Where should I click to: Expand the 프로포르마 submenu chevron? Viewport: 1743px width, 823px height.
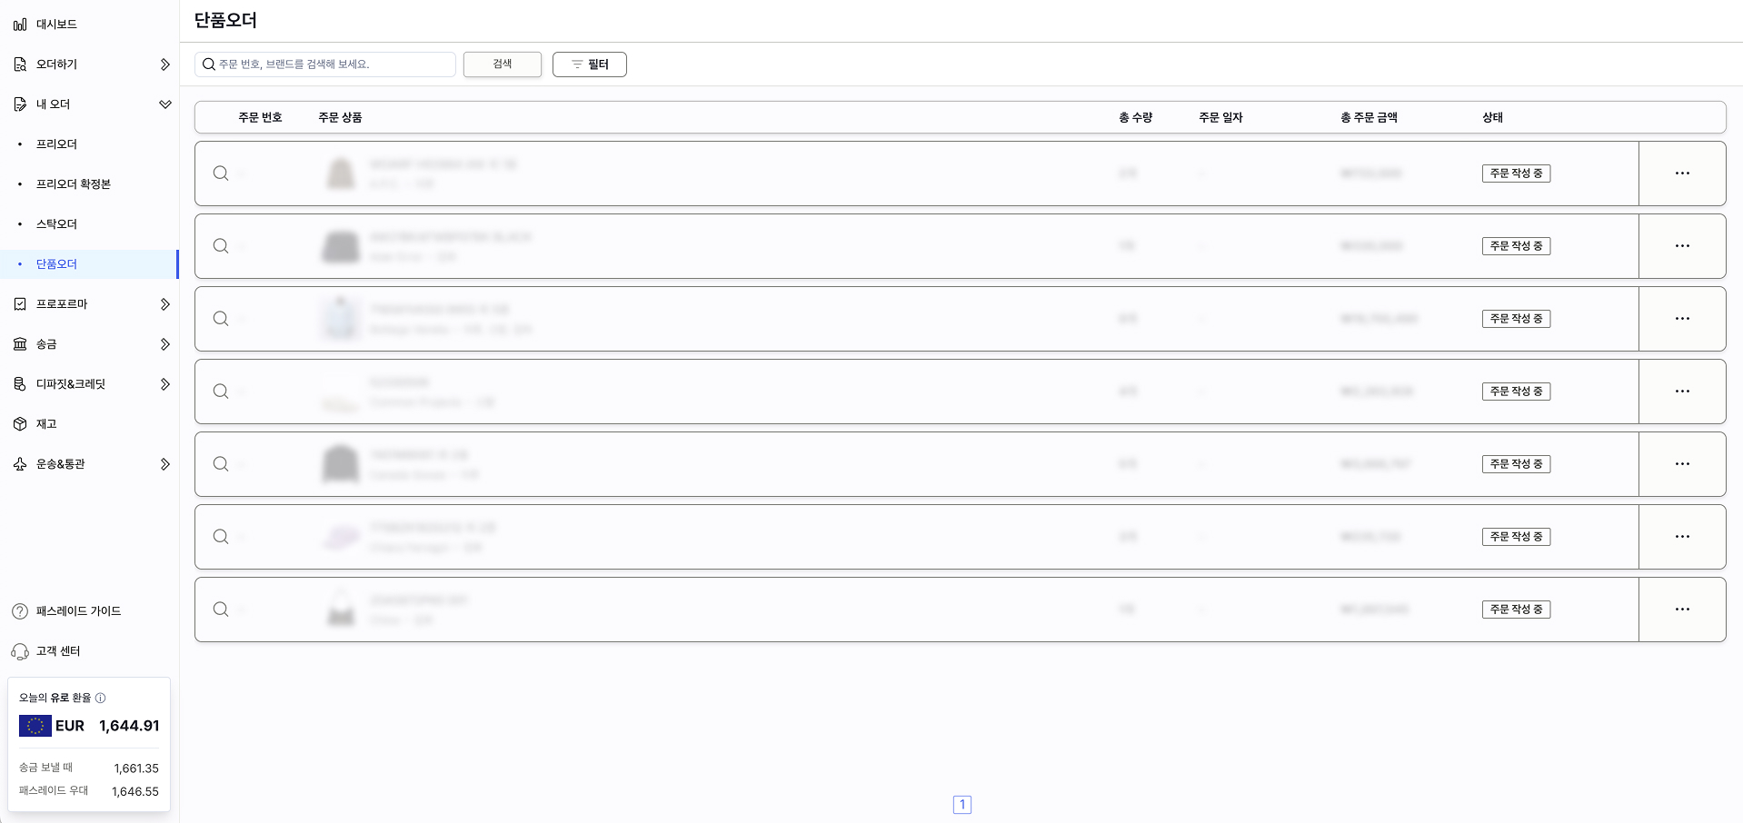pyautogui.click(x=164, y=304)
